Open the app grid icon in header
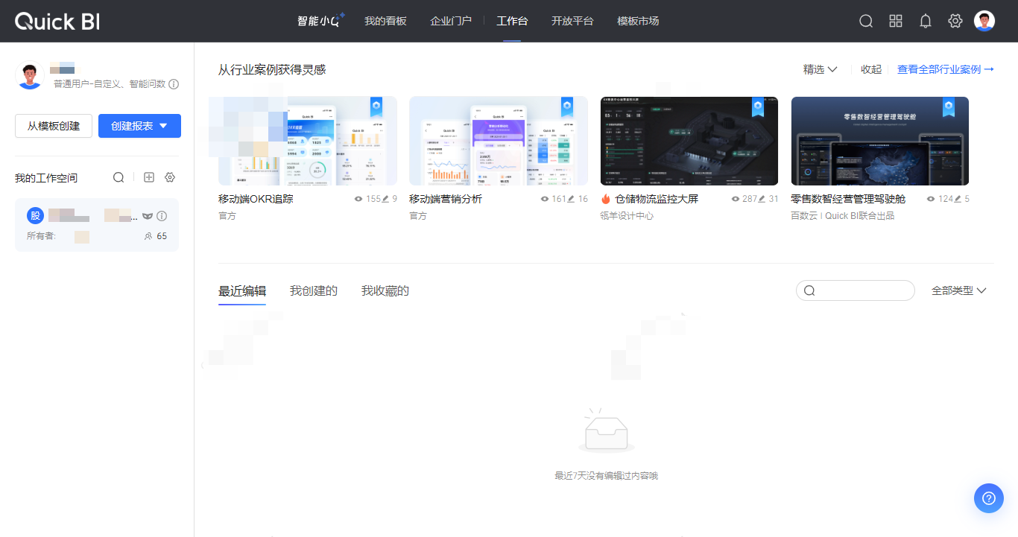1018x537 pixels. point(896,21)
